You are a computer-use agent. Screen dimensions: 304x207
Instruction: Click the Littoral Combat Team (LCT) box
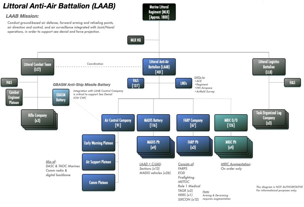pos(37,67)
